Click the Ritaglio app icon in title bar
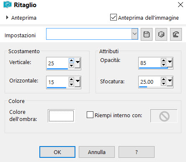This screenshot has width=186, height=162. click(x=8, y=5)
